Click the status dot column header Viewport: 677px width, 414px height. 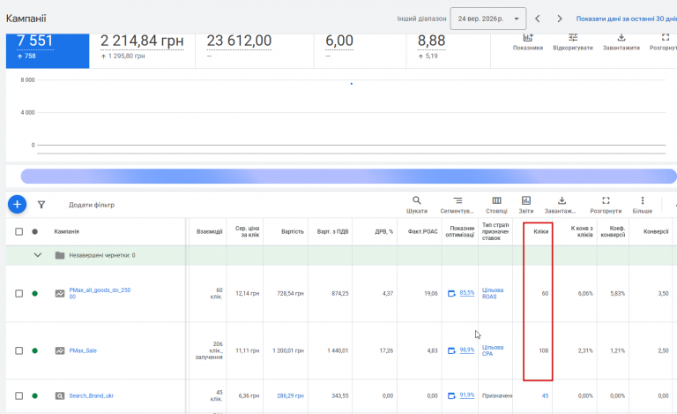pyautogui.click(x=35, y=231)
